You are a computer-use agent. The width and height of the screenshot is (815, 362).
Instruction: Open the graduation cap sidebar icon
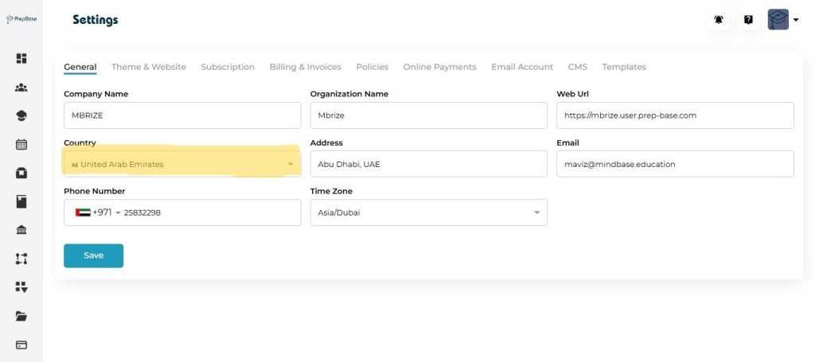(21, 116)
